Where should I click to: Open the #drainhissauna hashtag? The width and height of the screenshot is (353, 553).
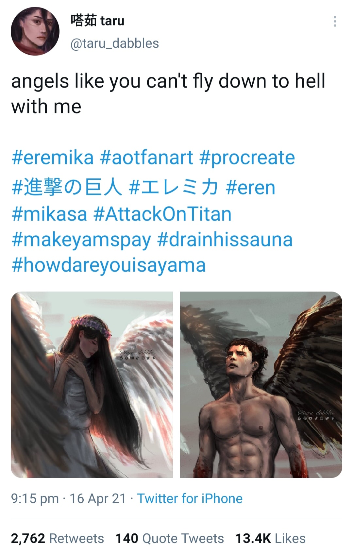(x=225, y=240)
